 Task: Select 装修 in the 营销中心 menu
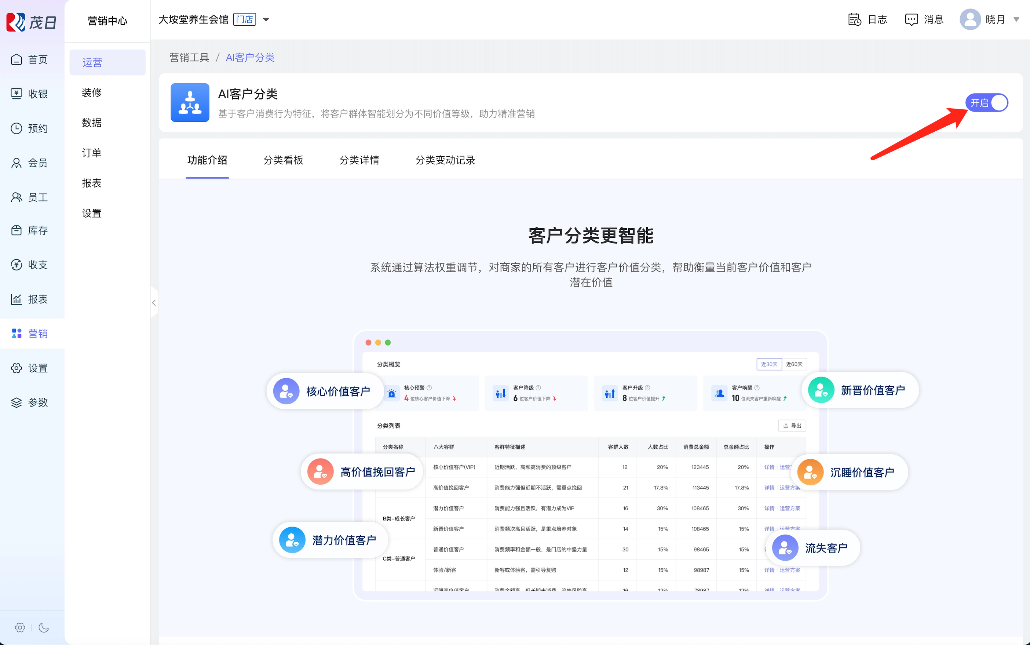click(92, 92)
